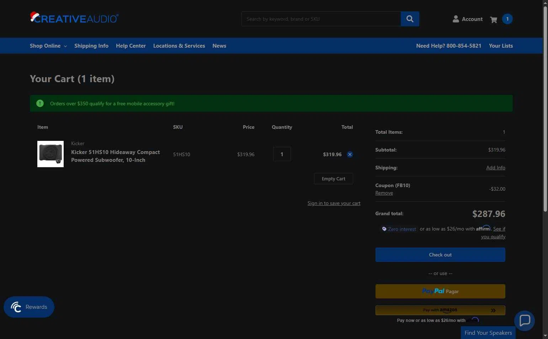Viewport: 548px width, 339px height.
Task: Click the Grand total $287.96 amount
Action: 489,214
